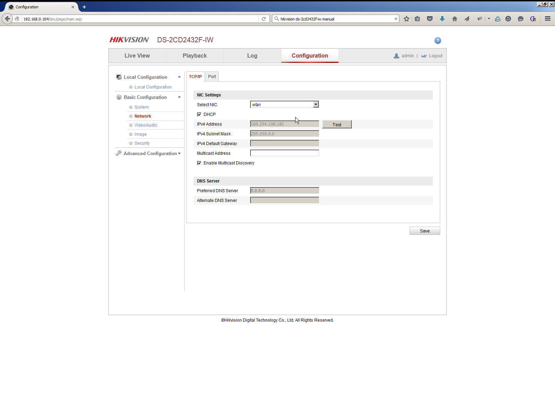
Task: Select the Configuration tab
Action: [x=310, y=56]
